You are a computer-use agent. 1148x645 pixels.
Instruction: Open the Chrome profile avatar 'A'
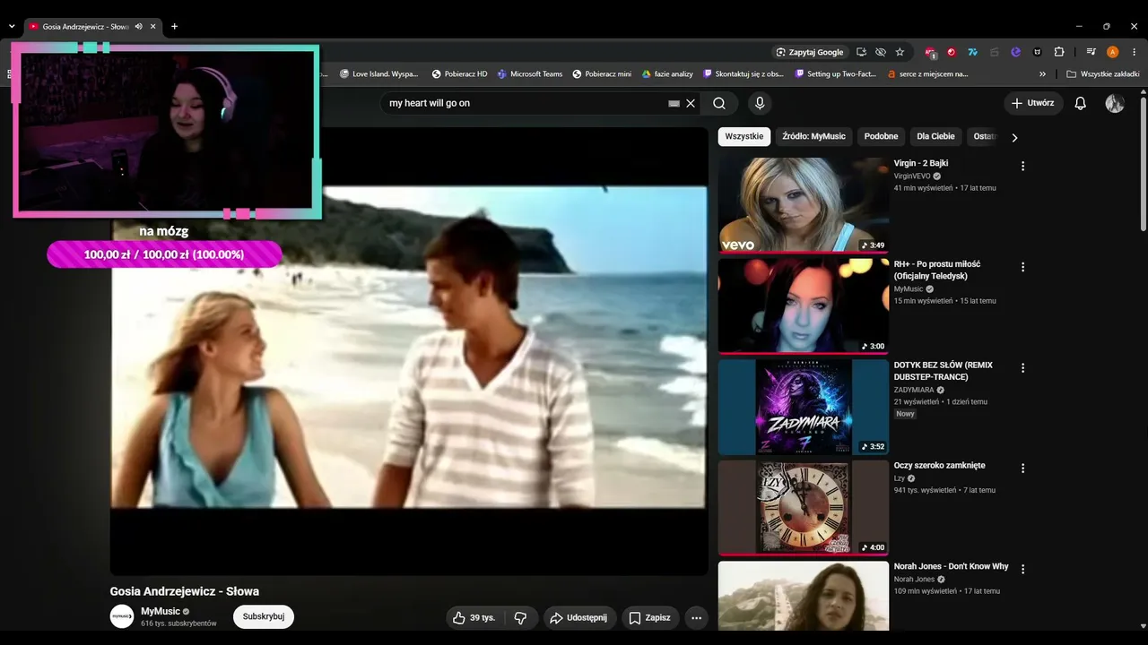pos(1113,52)
